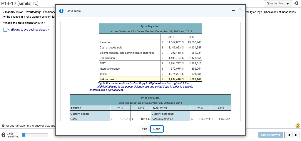
Task: Click the Depreciation row label
Action: pos(107,58)
